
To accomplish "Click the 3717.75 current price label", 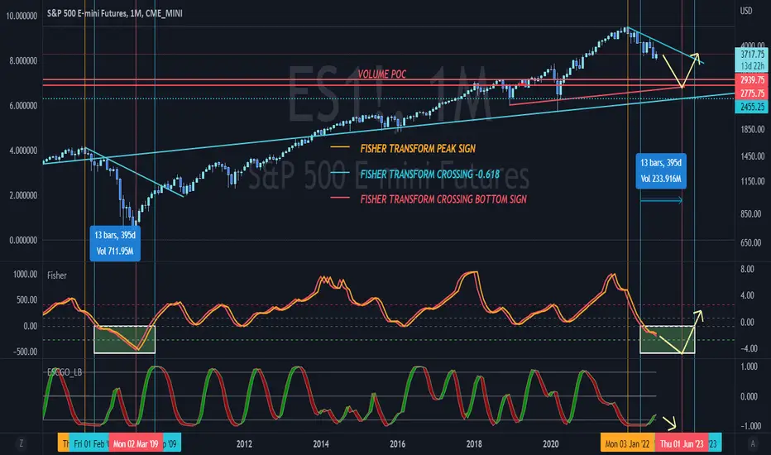I will coord(752,54).
